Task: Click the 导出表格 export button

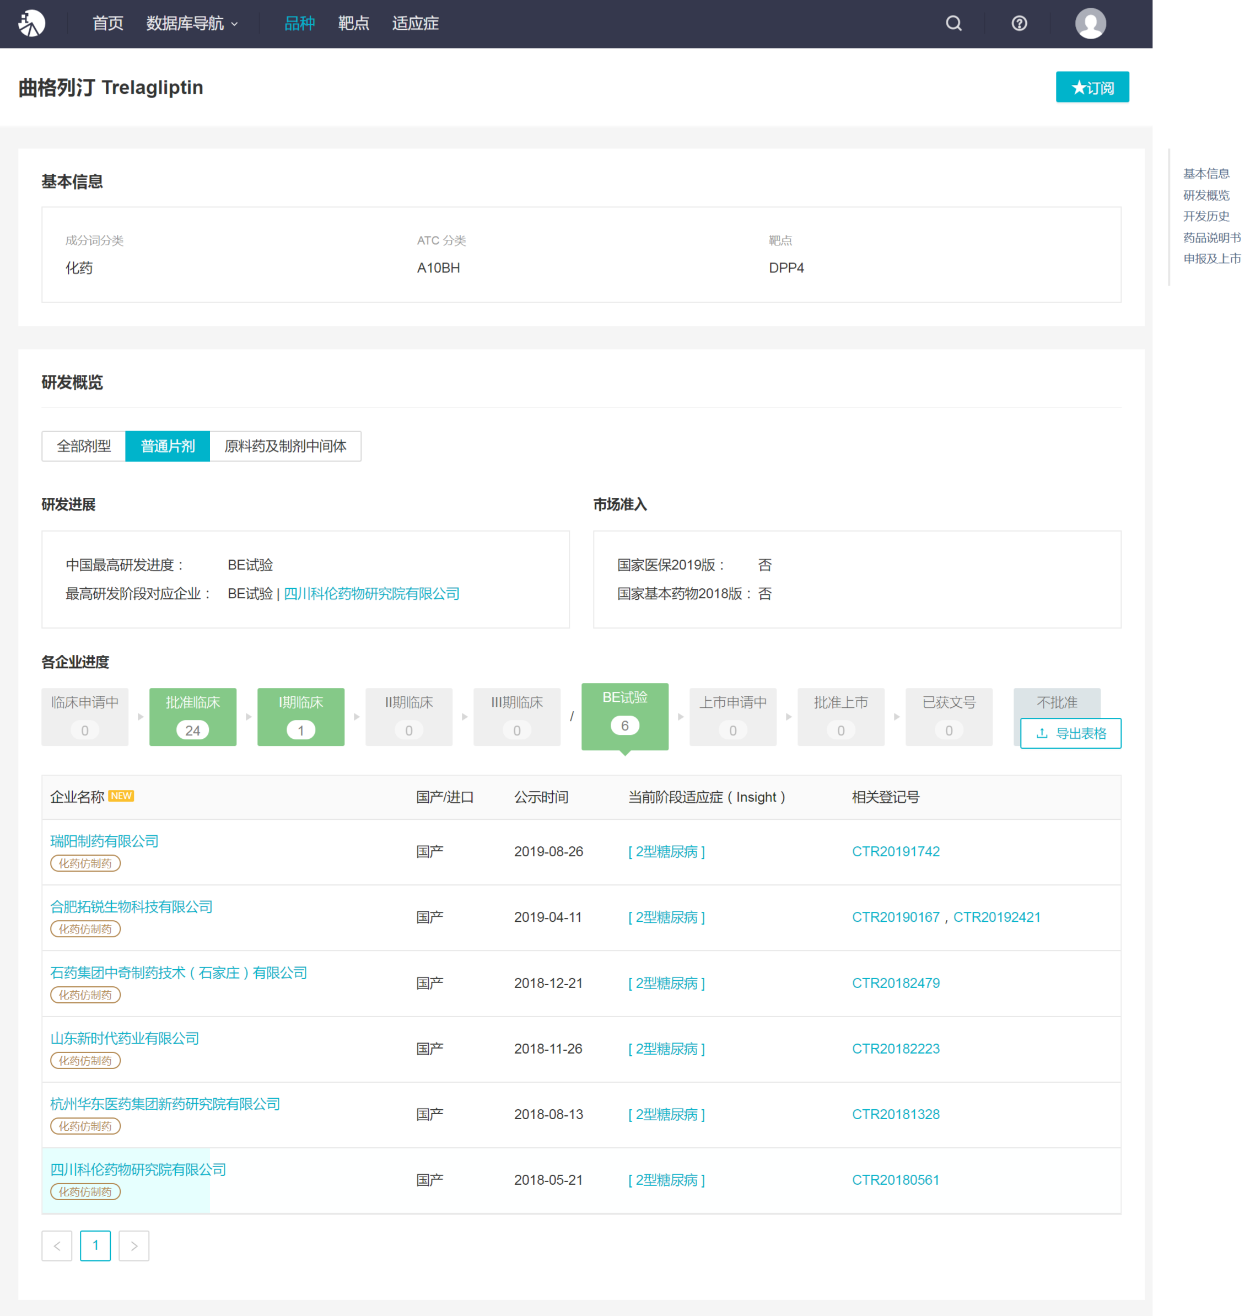Action: [1070, 733]
